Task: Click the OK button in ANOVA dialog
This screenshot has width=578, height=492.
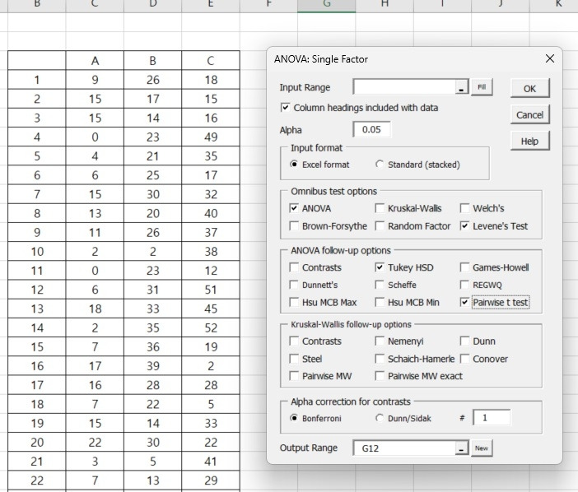Action: point(529,88)
